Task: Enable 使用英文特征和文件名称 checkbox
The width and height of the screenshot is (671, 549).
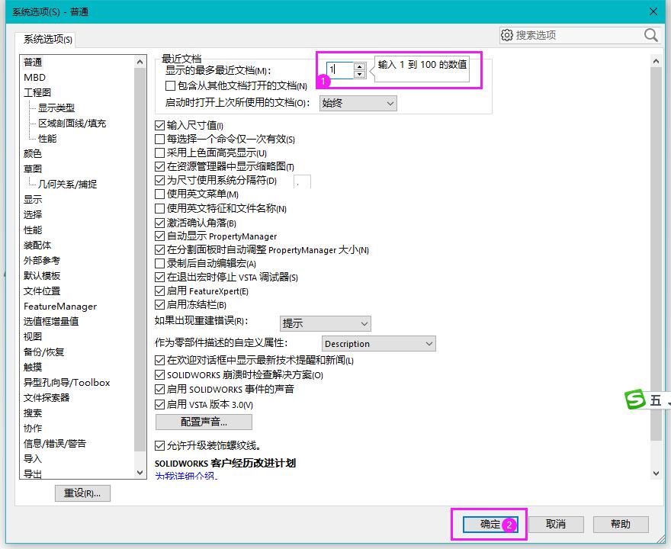Action: [159, 208]
